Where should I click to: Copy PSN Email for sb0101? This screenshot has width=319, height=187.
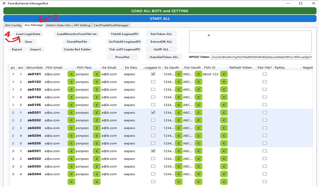click(71, 74)
